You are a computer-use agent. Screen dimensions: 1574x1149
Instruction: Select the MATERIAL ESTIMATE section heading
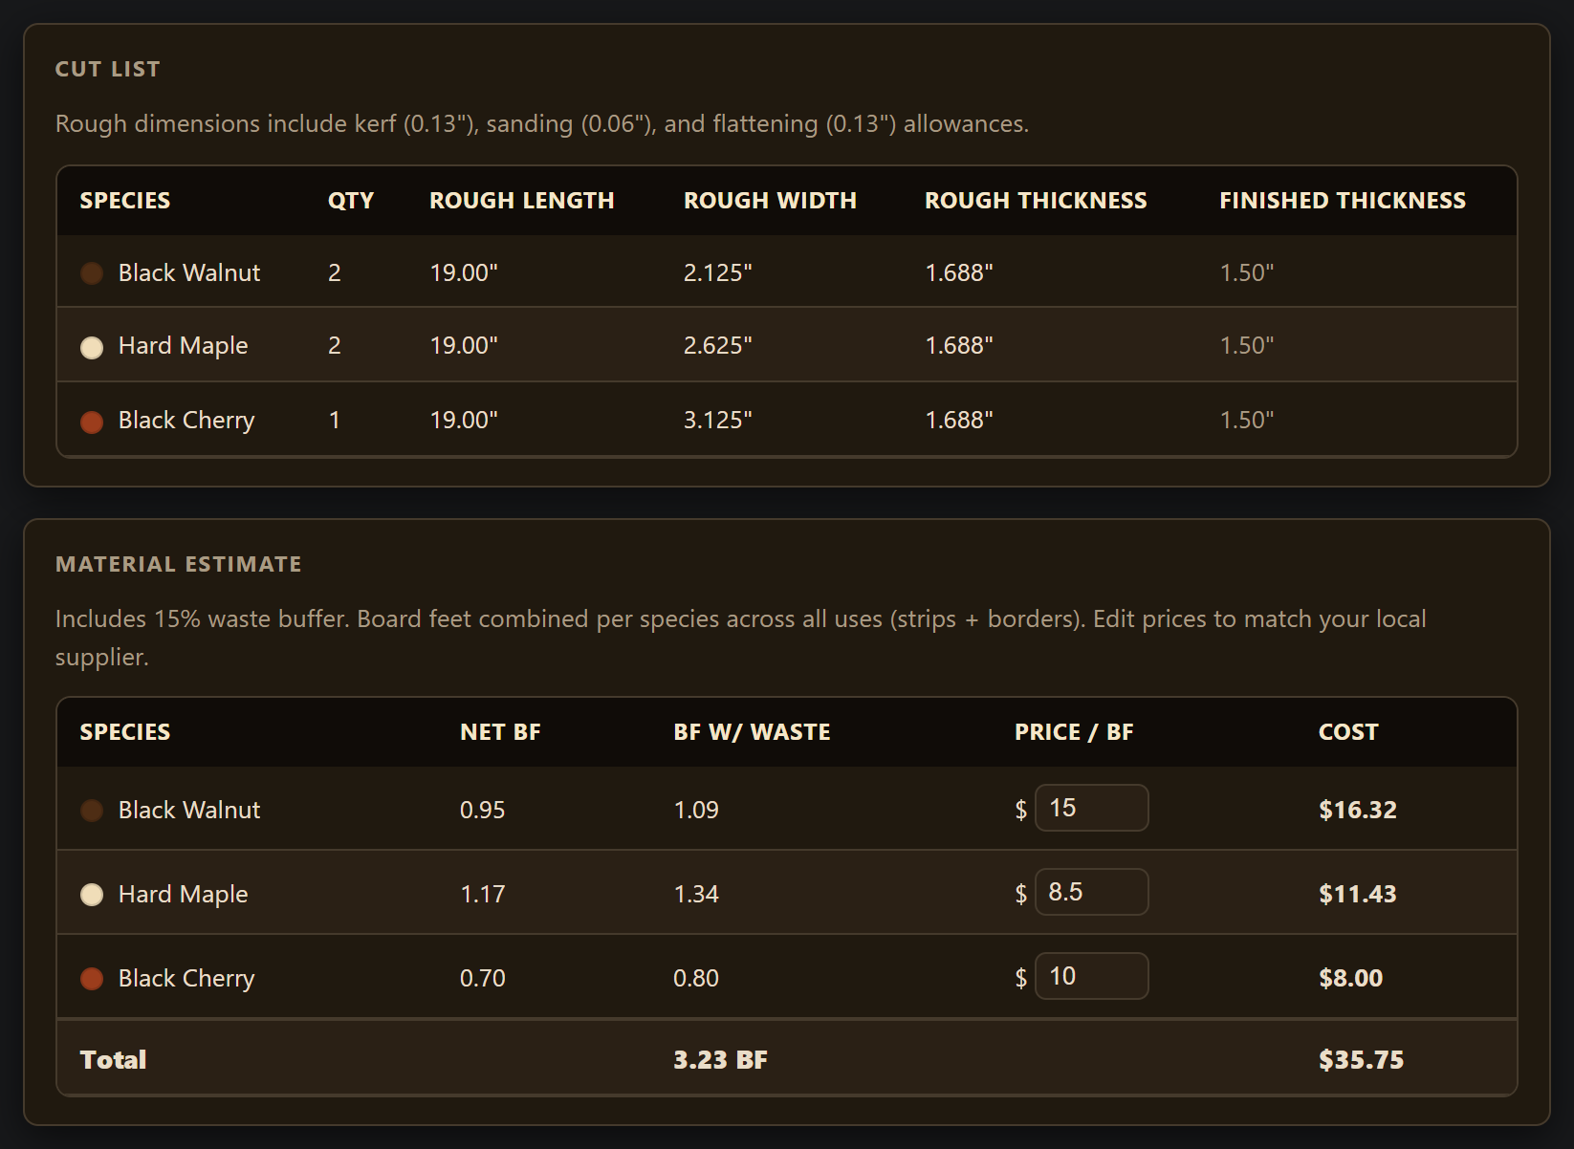coord(179,564)
